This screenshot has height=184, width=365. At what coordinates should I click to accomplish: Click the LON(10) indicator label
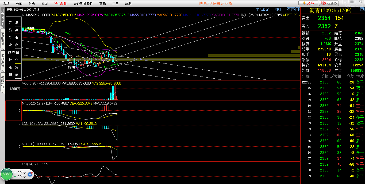(28, 123)
